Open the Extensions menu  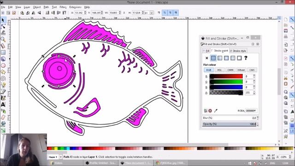[x=75, y=7]
